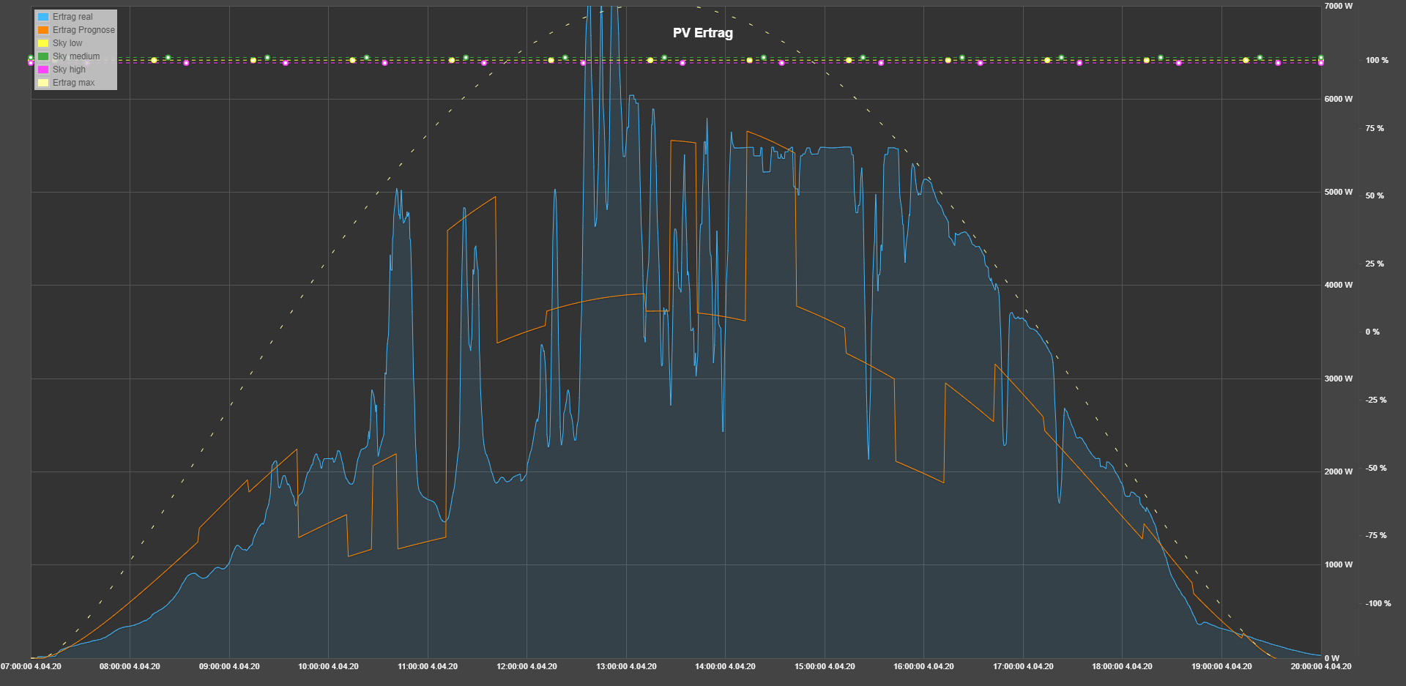
Task: Click the 75 % axis label
Action: tap(1375, 128)
